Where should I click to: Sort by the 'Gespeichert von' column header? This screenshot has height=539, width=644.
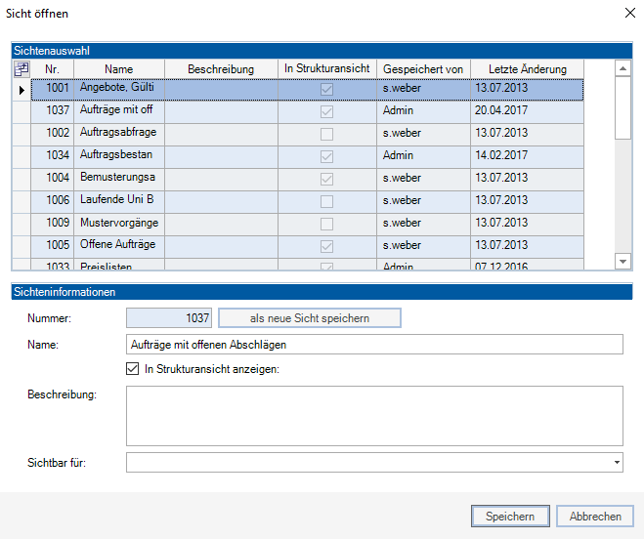click(x=423, y=69)
